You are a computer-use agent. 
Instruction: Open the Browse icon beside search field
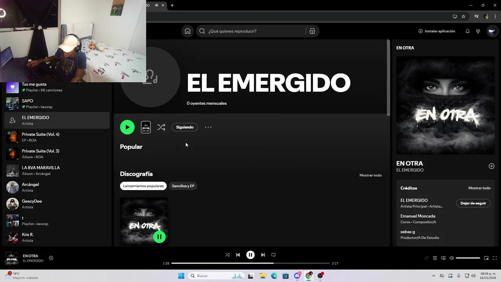pos(312,31)
